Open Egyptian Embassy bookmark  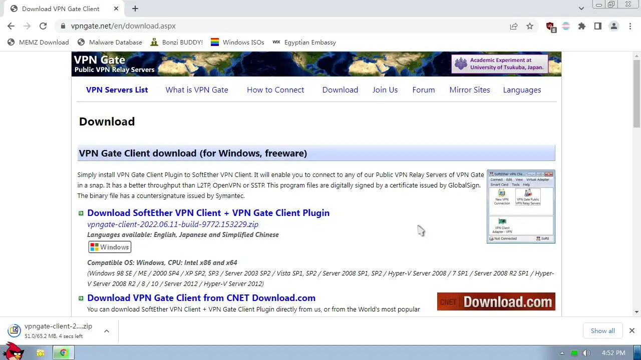coord(304,42)
